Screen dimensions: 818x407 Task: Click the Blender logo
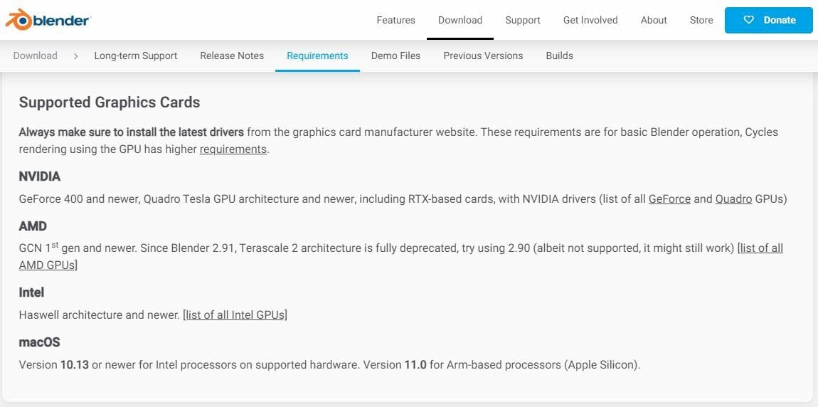48,20
